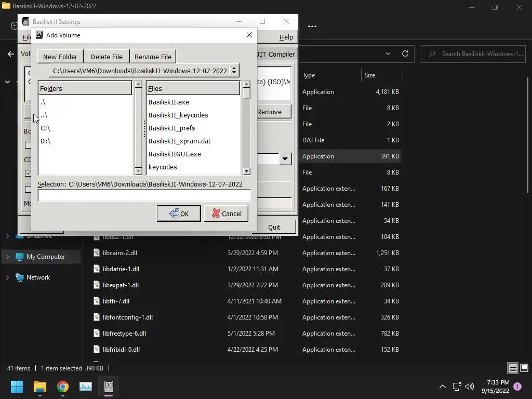Switch to the JIT Compiler tab
The image size is (532, 399).
click(275, 54)
